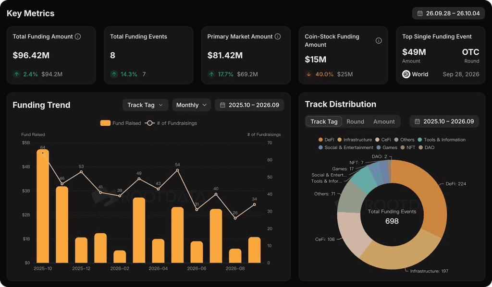Toggle DAO legend entry
This screenshot has width=492, height=287.
(x=427, y=147)
